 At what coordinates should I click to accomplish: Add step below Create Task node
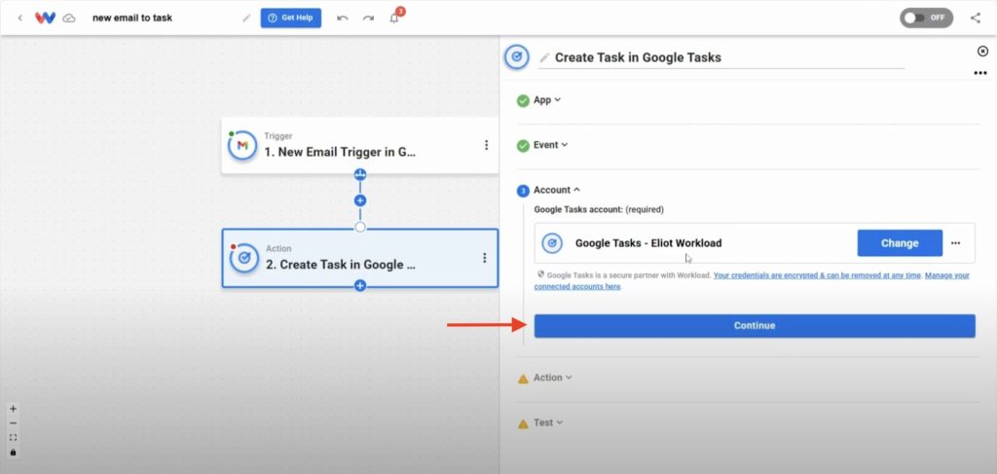coord(360,286)
